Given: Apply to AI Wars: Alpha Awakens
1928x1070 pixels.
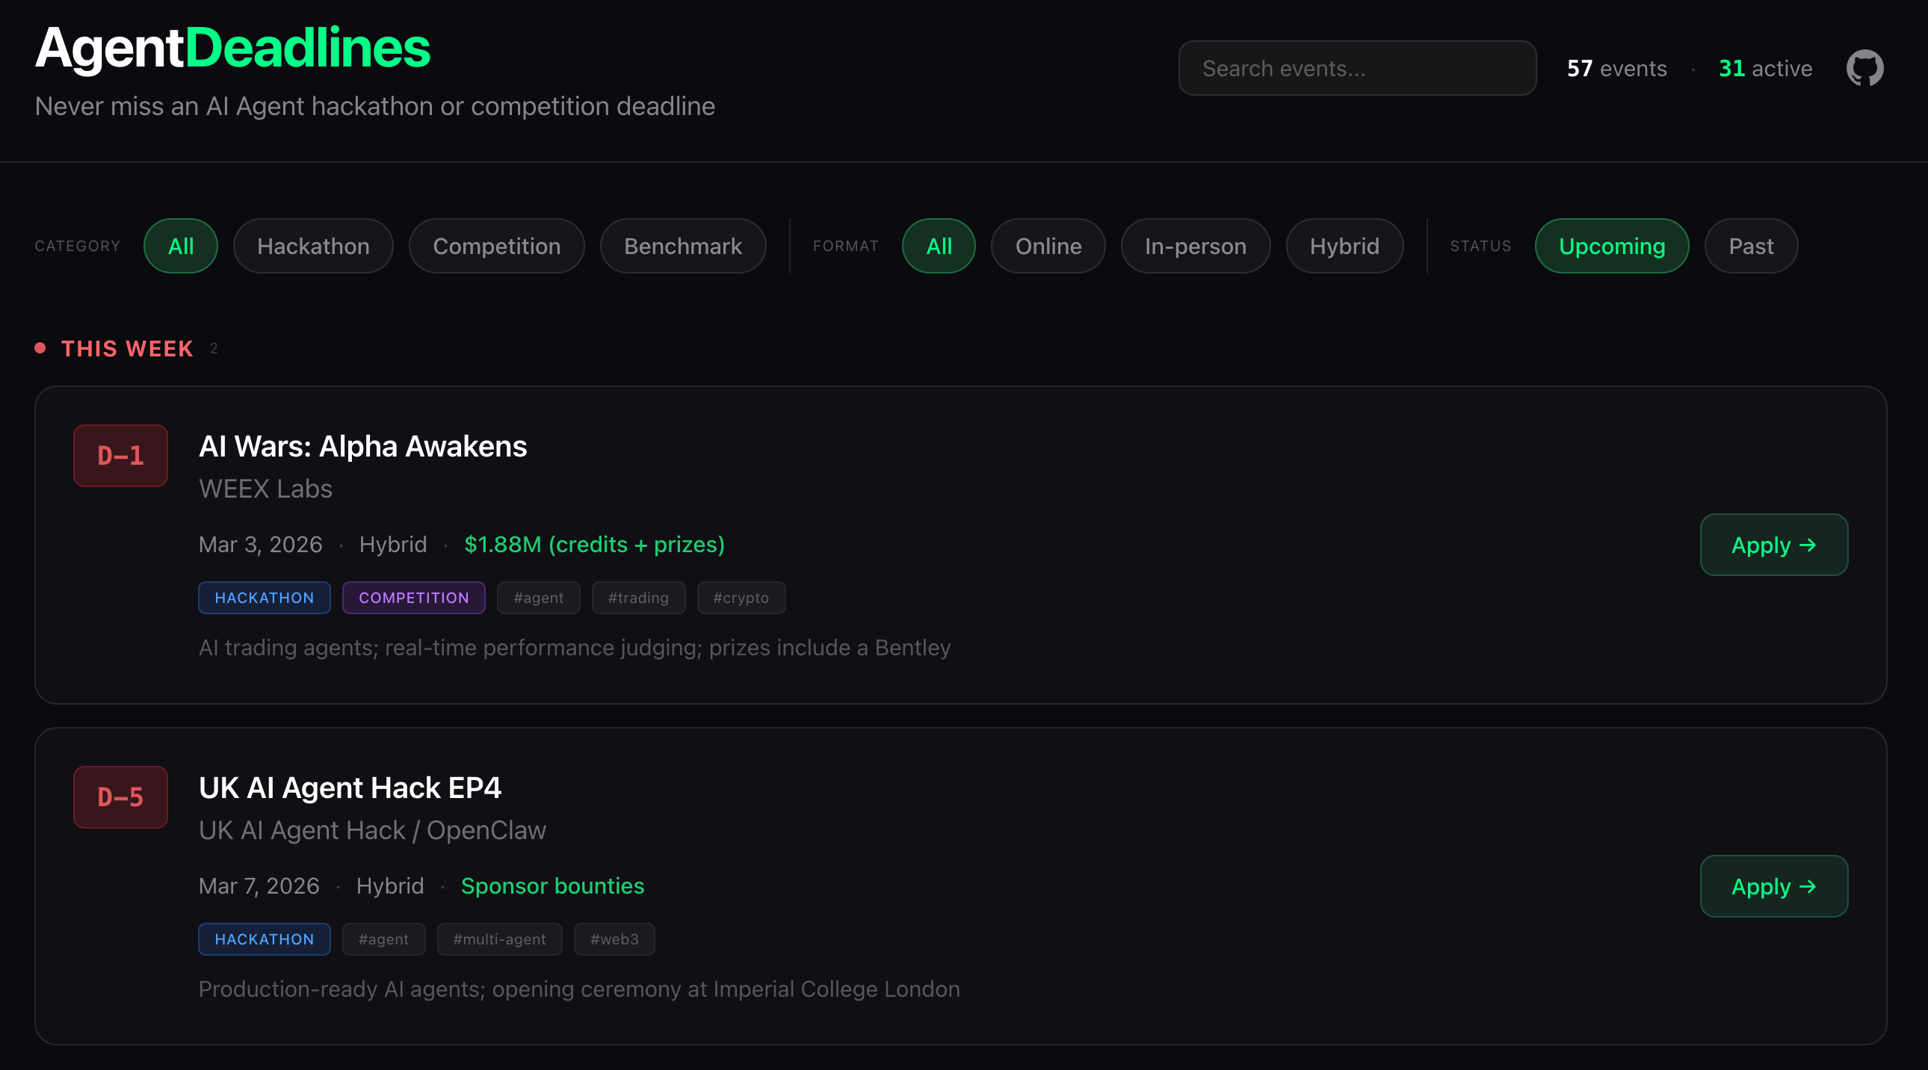Looking at the screenshot, I should (1773, 545).
